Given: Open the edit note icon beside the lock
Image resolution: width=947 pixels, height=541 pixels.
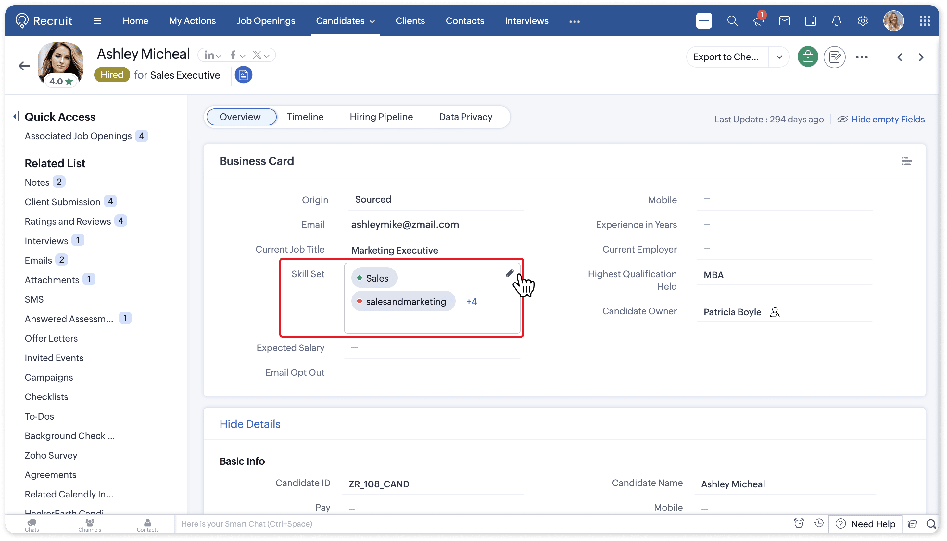Looking at the screenshot, I should [x=834, y=57].
